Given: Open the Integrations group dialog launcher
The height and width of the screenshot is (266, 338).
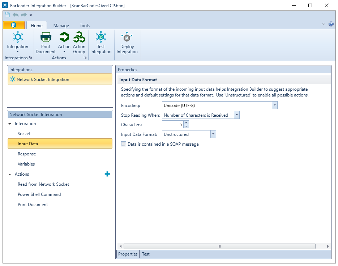Looking at the screenshot, I should (x=31, y=57).
